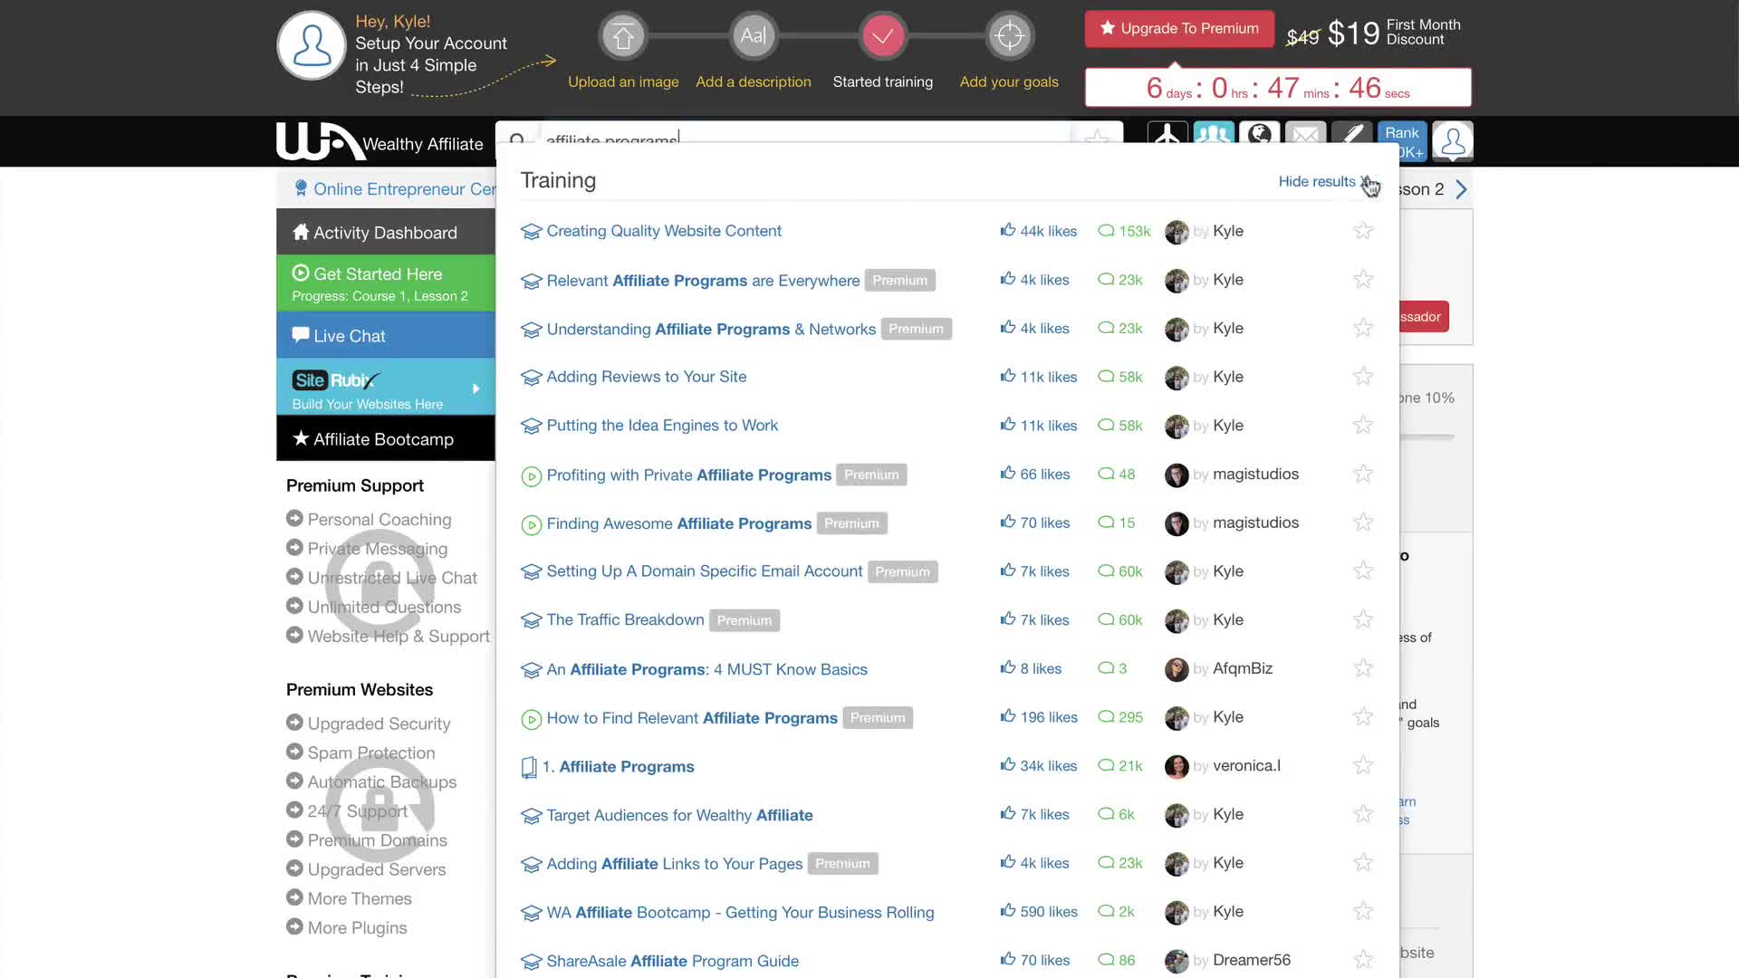Star Understanding Affiliate Programs & Networks result
Image resolution: width=1739 pixels, height=978 pixels.
click(1363, 329)
